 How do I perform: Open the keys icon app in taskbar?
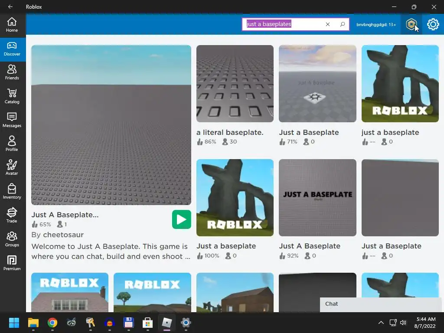[x=90, y=323]
